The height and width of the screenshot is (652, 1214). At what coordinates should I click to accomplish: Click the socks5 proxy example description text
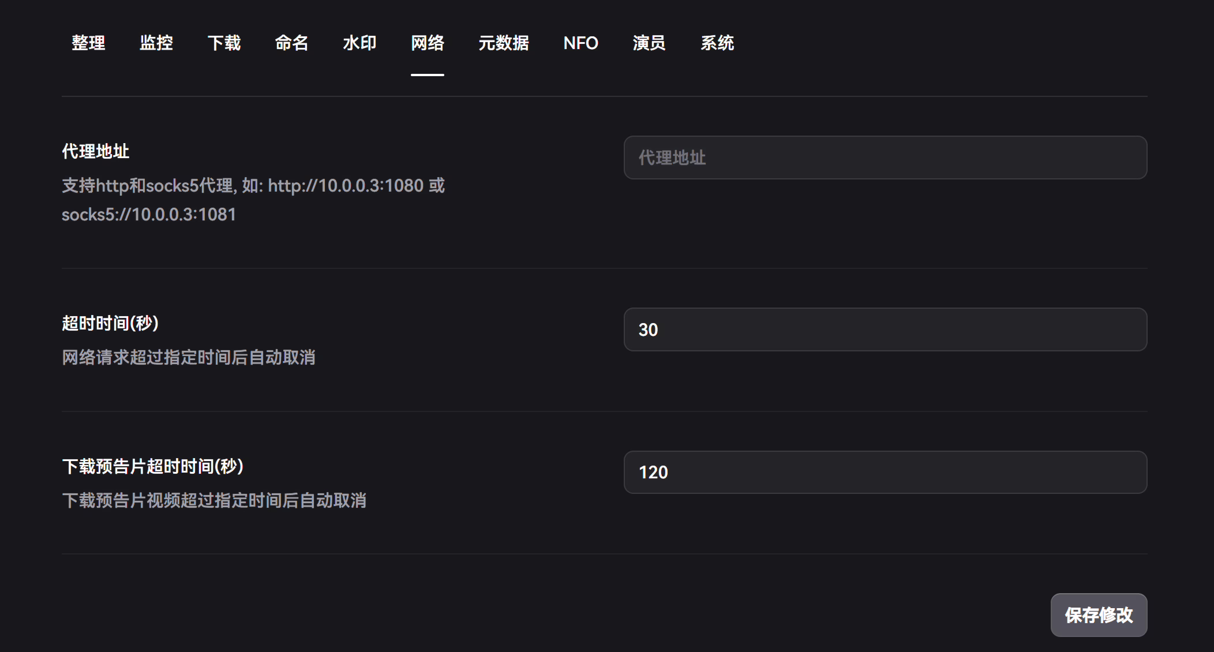pos(253,200)
